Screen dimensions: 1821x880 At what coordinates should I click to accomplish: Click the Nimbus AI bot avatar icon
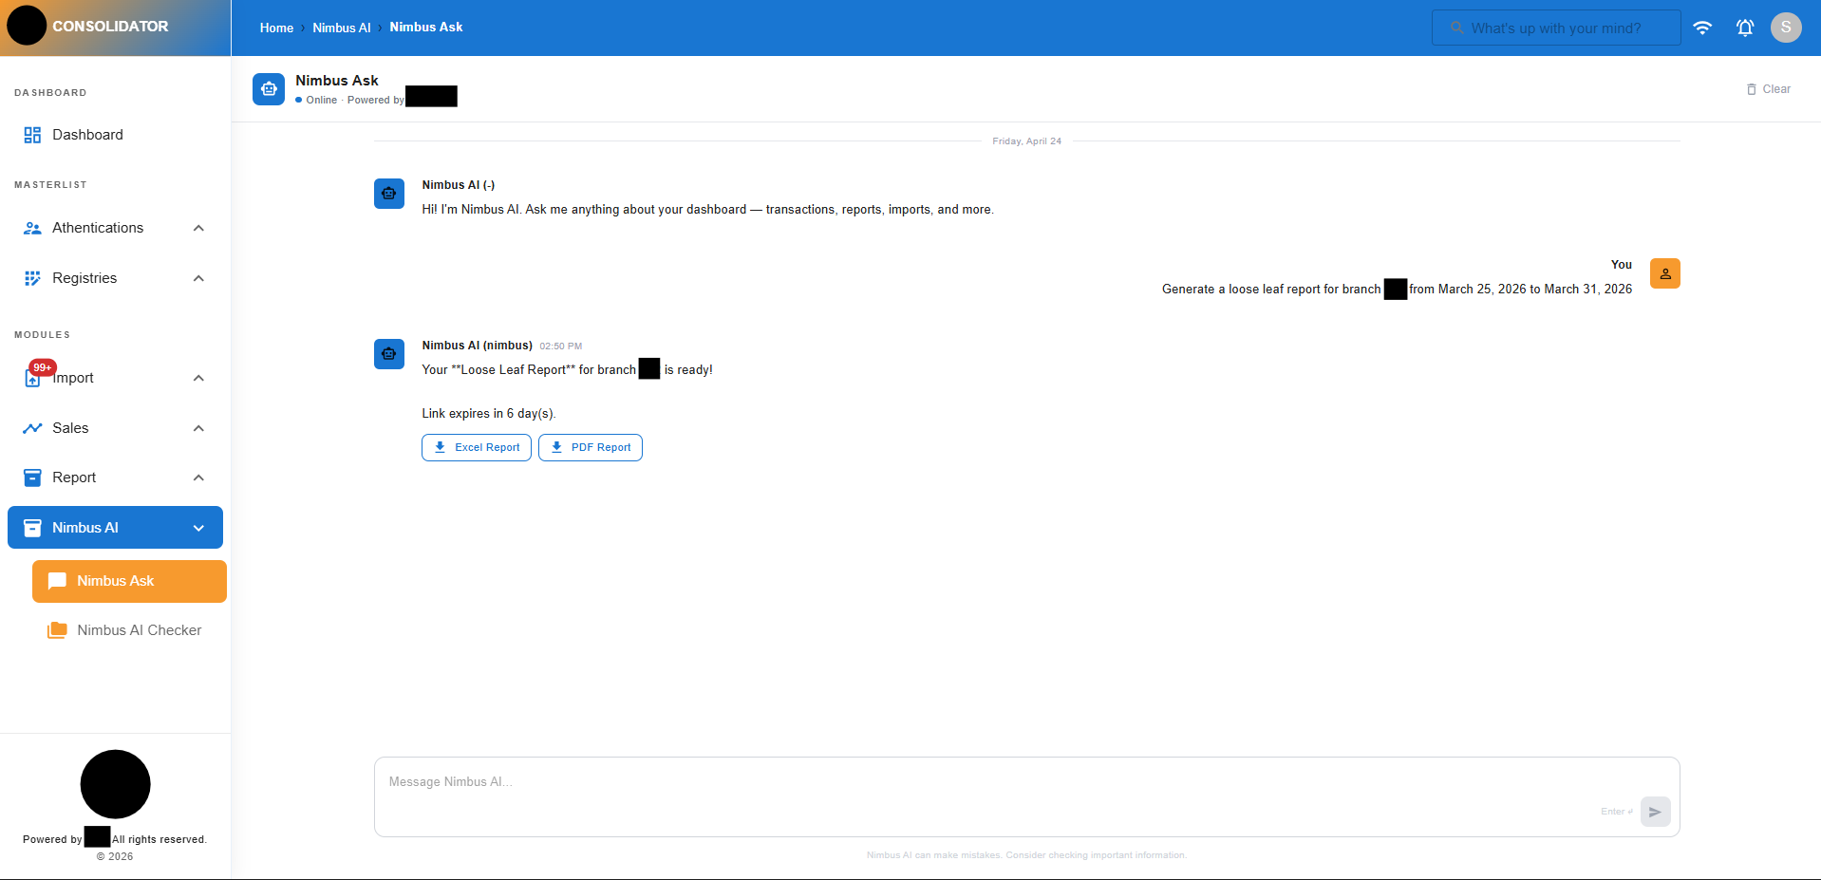(269, 88)
